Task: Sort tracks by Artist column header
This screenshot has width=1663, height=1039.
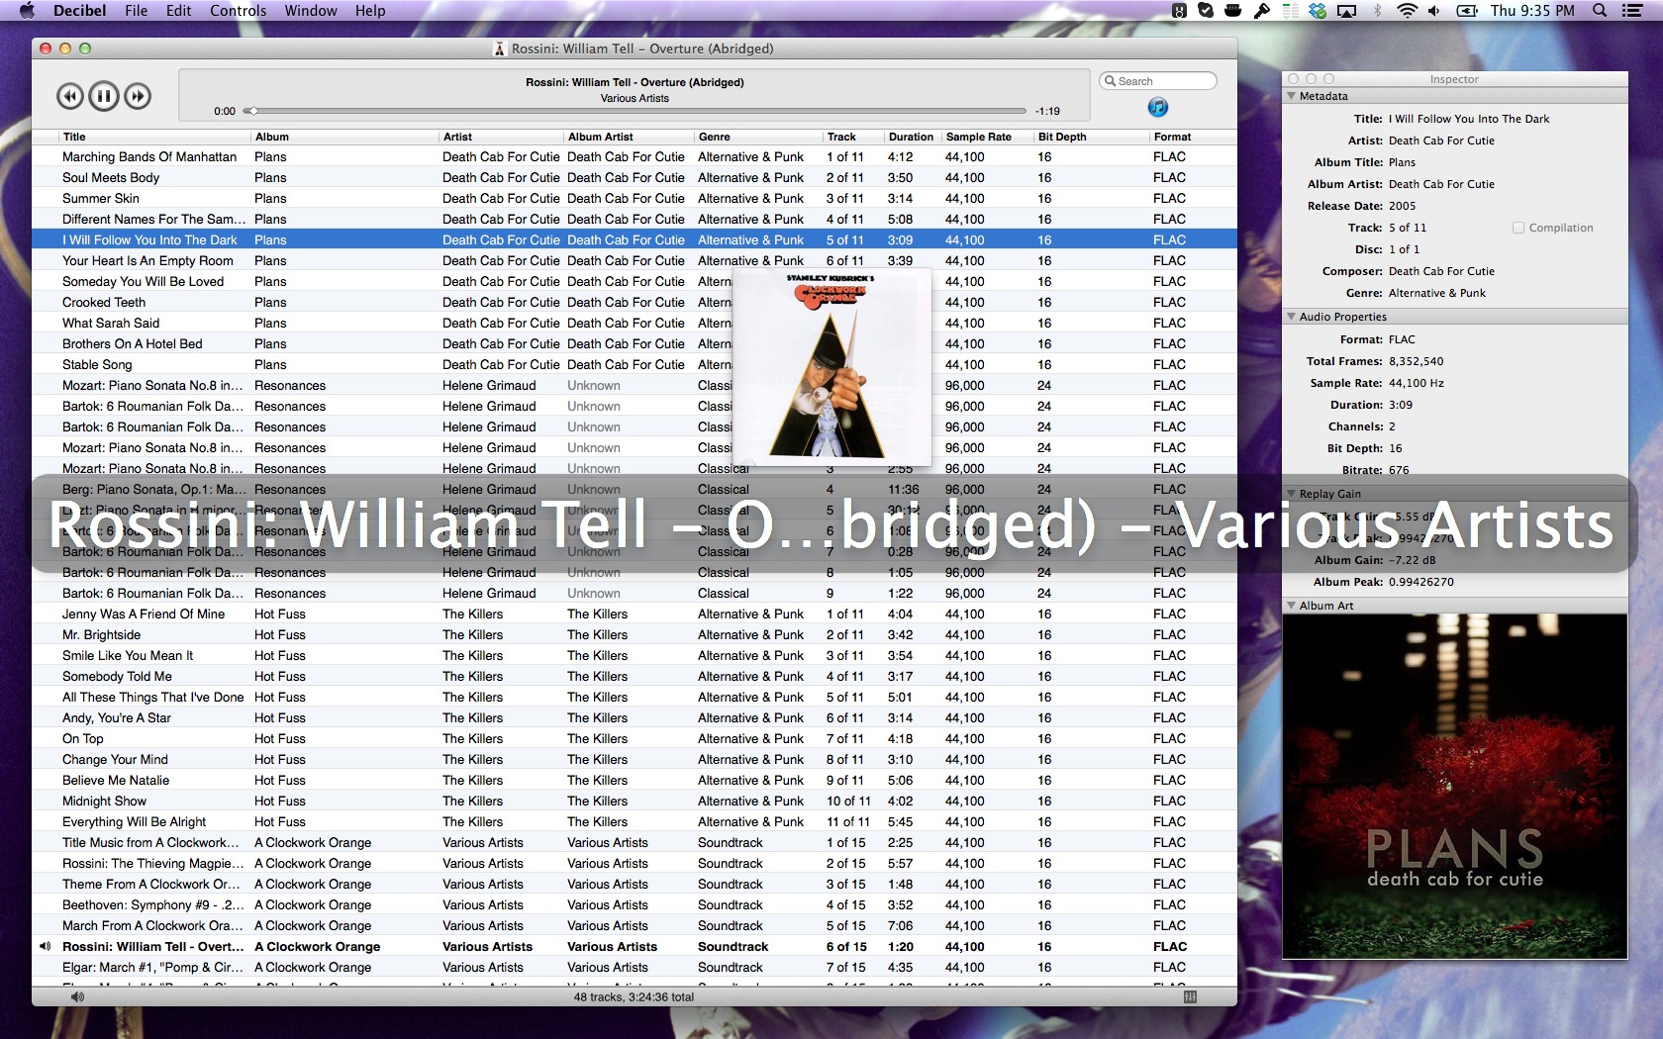Action: click(501, 137)
